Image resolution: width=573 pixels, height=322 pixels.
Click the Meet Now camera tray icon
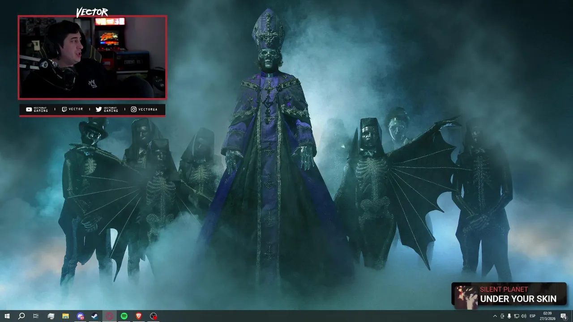tap(502, 316)
